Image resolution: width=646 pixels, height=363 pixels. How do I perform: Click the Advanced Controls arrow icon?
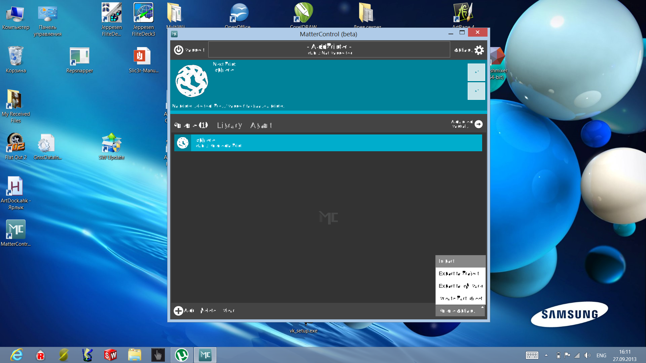[478, 124]
